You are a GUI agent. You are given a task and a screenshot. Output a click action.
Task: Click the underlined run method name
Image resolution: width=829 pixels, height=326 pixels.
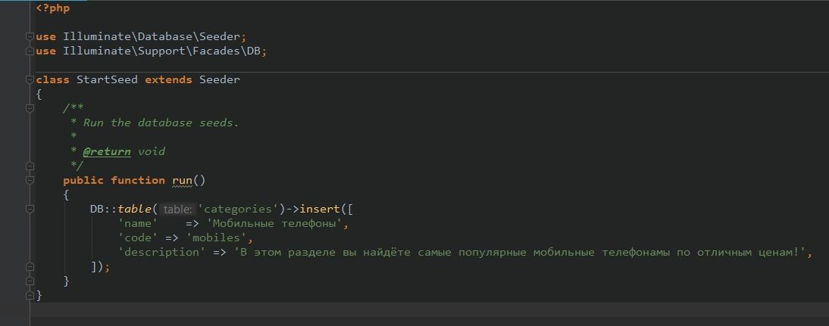(x=183, y=181)
